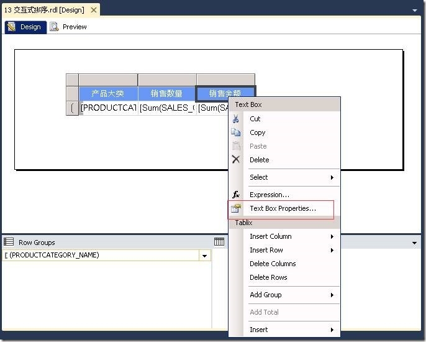Select the [Sum(SALES_ data cell
The height and width of the screenshot is (342, 426).
click(x=167, y=108)
